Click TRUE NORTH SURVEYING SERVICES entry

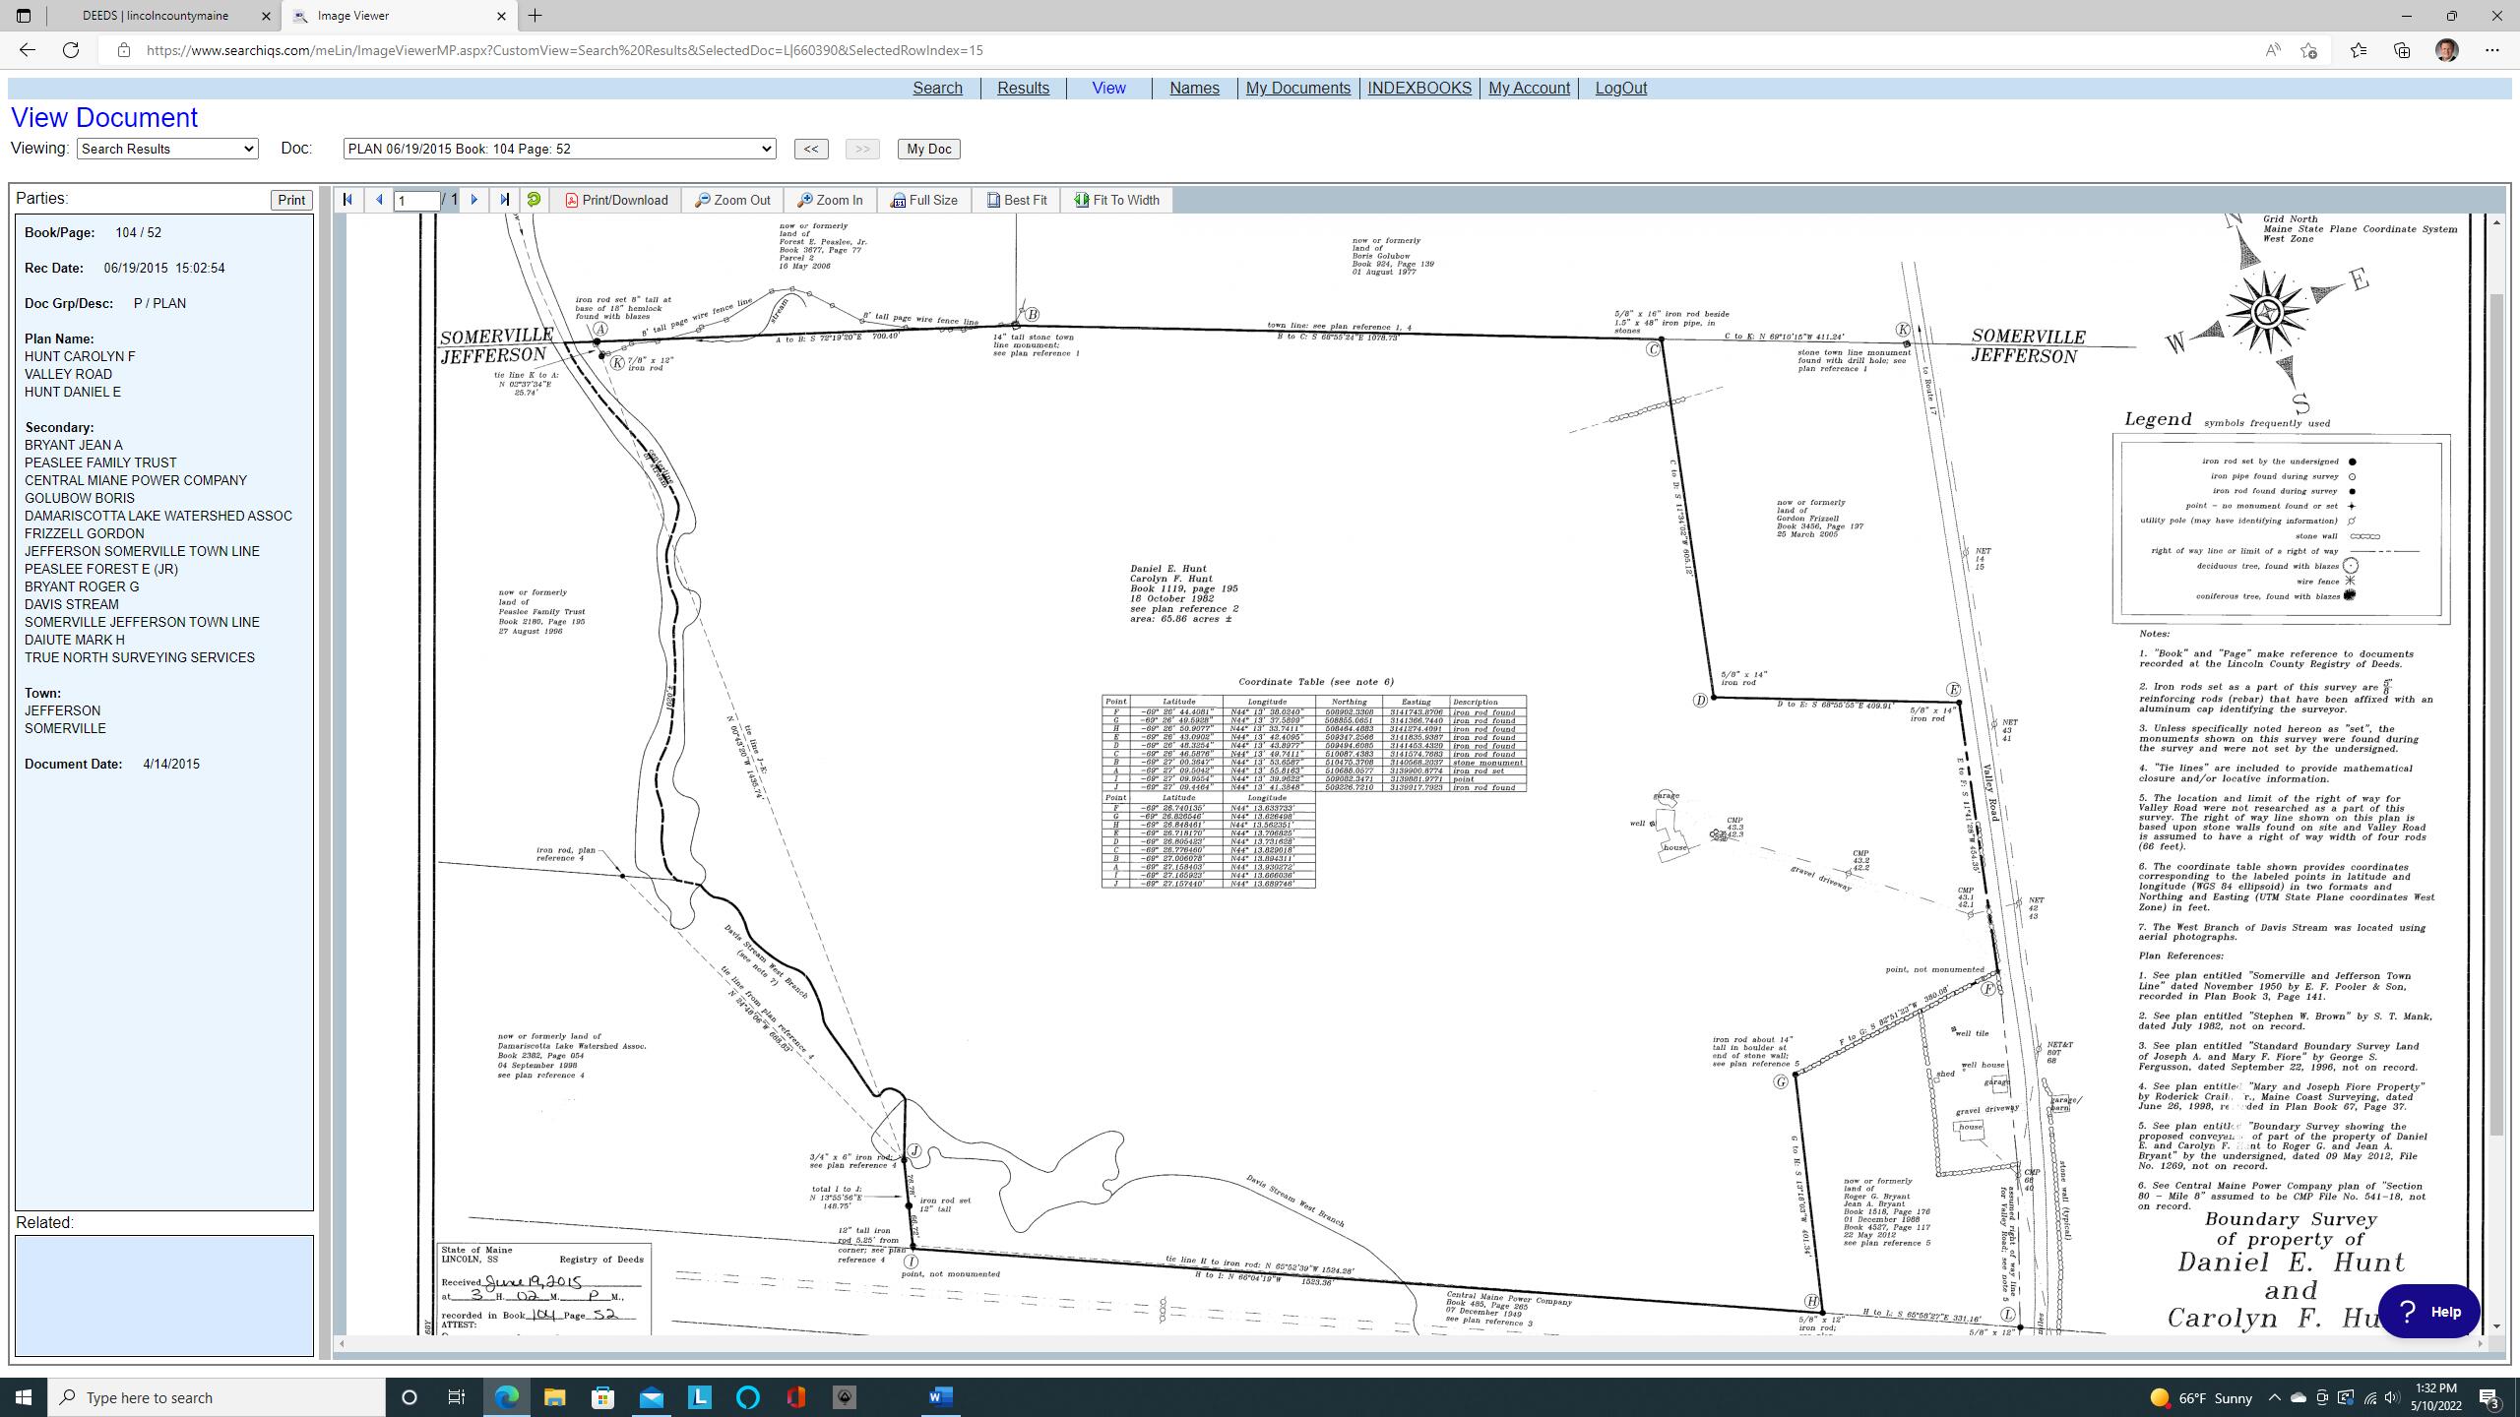[140, 657]
